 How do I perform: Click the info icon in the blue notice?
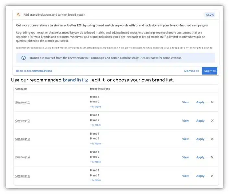pyautogui.click(x=23, y=58)
